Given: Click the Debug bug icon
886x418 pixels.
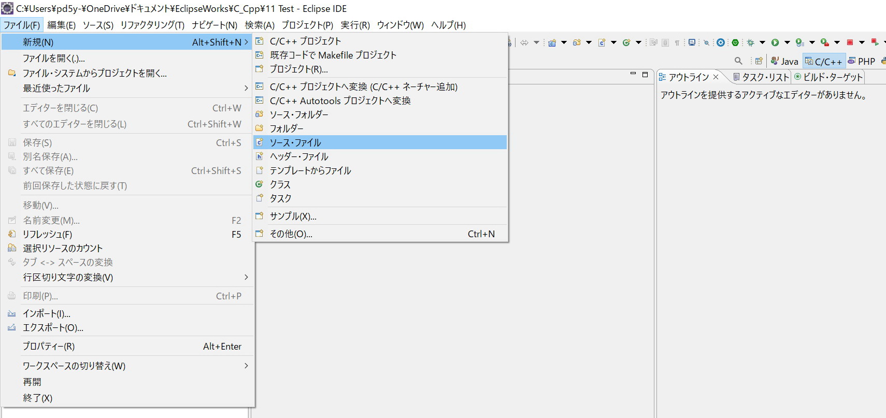Looking at the screenshot, I should pyautogui.click(x=750, y=42).
